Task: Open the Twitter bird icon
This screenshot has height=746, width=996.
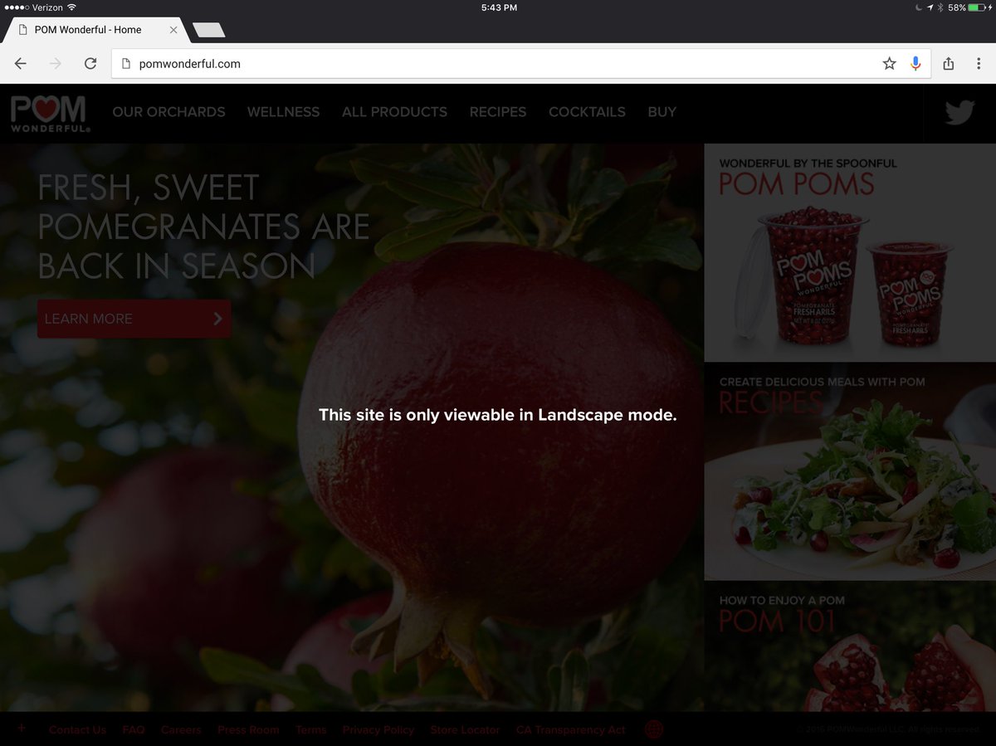Action: pos(959,112)
